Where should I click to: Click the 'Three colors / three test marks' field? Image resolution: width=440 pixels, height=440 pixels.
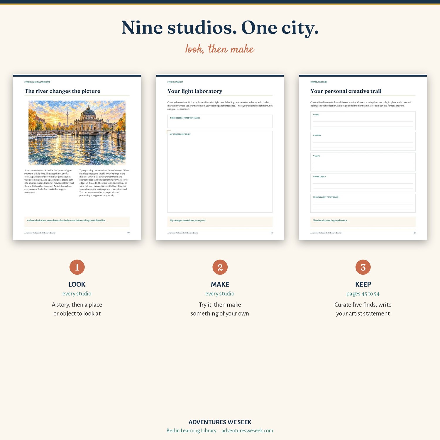220,121
